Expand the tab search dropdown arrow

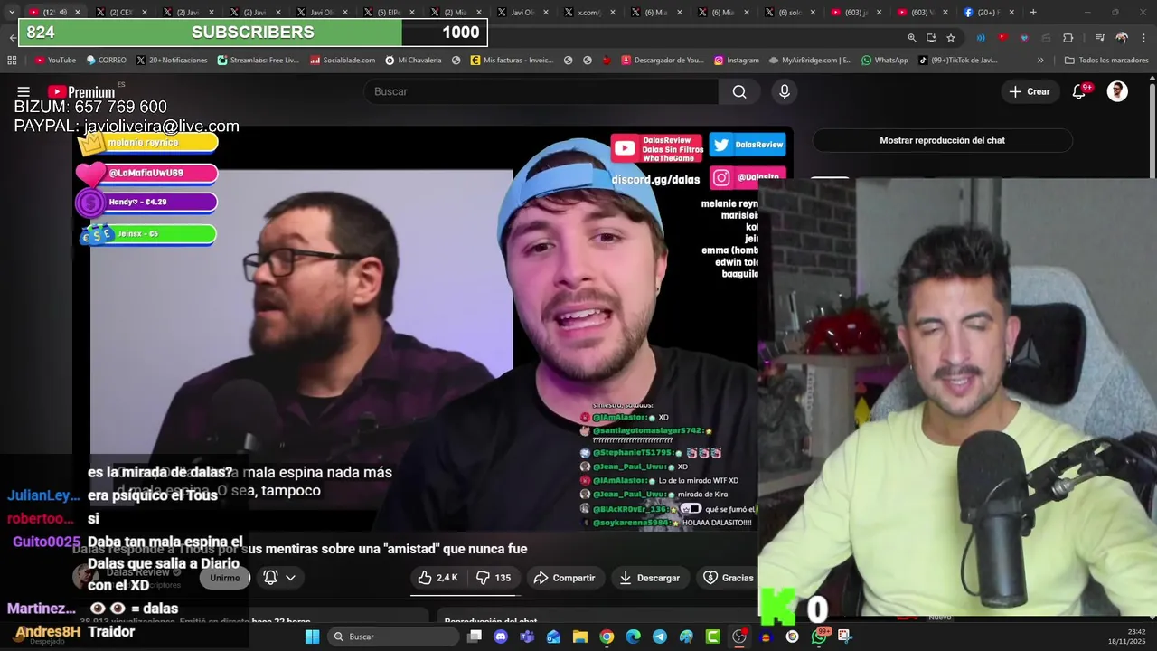coord(11,12)
